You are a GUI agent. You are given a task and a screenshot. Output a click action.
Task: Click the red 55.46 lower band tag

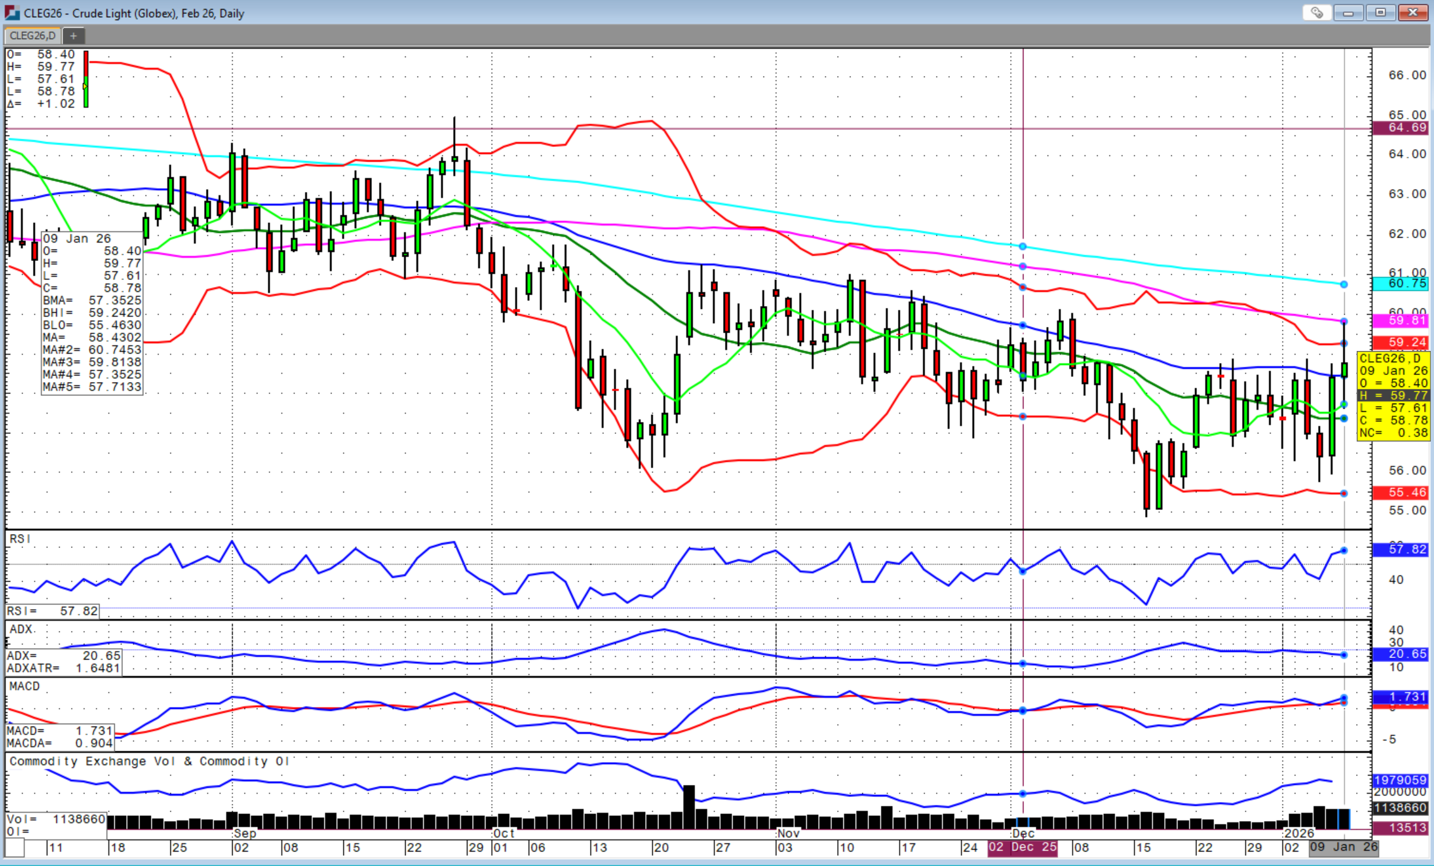click(x=1402, y=492)
